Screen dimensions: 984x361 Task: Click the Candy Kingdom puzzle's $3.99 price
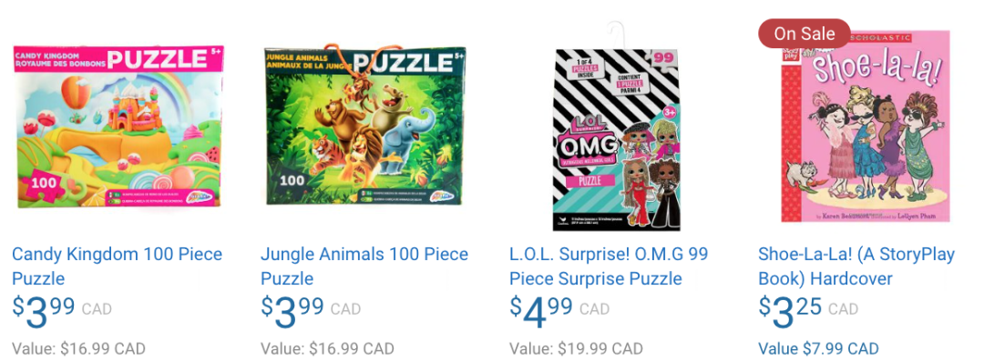pos(44,311)
